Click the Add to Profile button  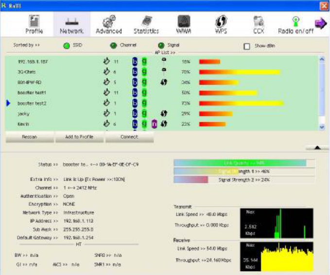79,137
